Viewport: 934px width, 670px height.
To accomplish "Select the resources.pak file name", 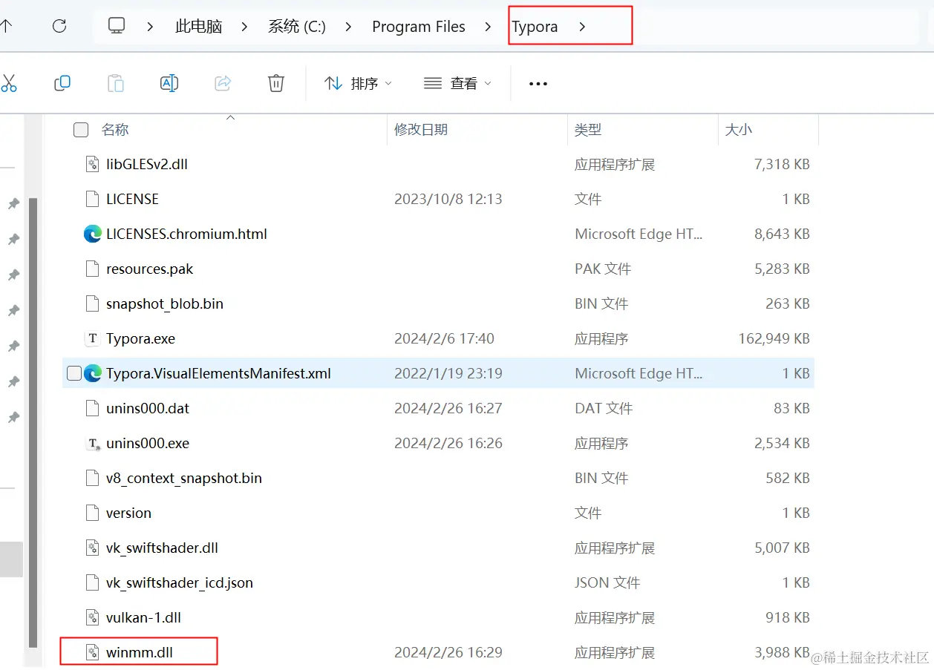I will [149, 269].
